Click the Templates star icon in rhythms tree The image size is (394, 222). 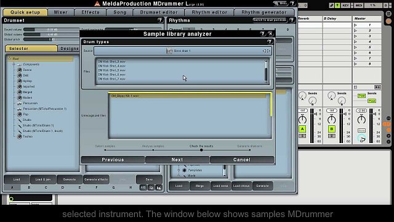(x=185, y=170)
